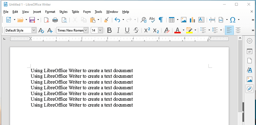Viewport: 256px width, 125px height.
Task: Click the Undo arrow
Action: pyautogui.click(x=117, y=20)
